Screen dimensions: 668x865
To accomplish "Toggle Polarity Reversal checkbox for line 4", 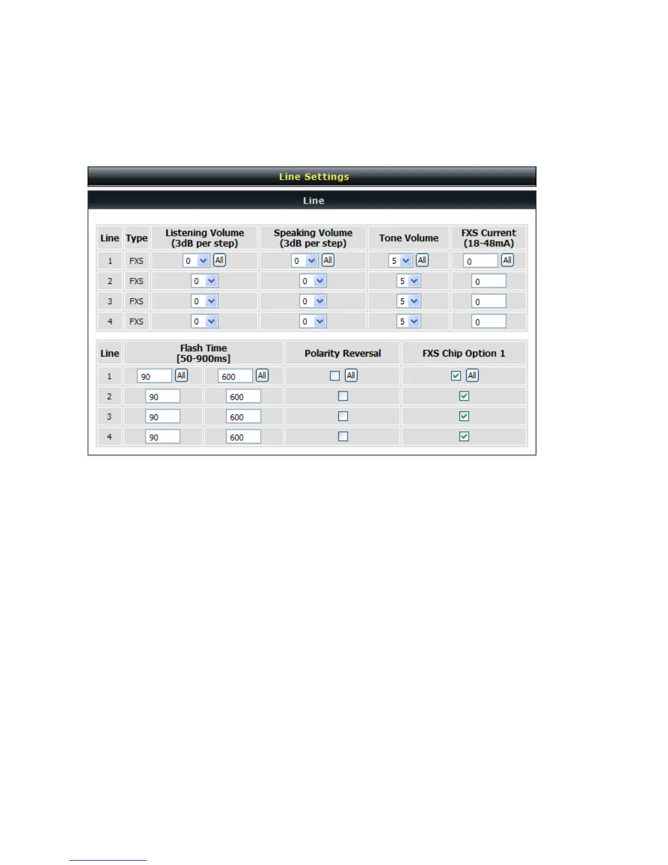I will [343, 436].
